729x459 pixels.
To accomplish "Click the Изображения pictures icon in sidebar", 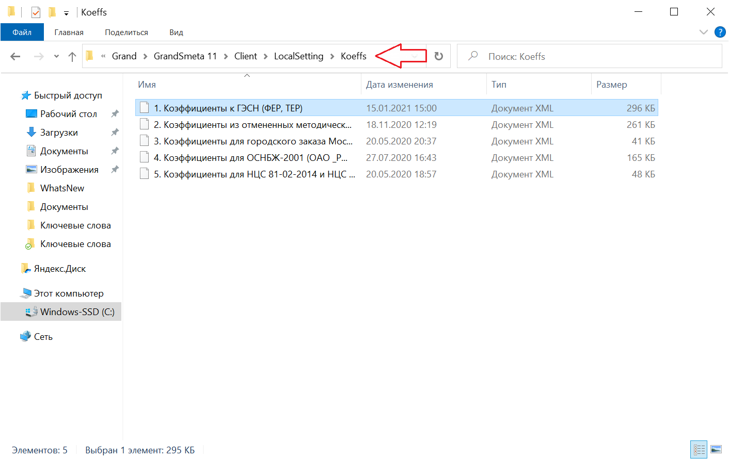I will 31,169.
